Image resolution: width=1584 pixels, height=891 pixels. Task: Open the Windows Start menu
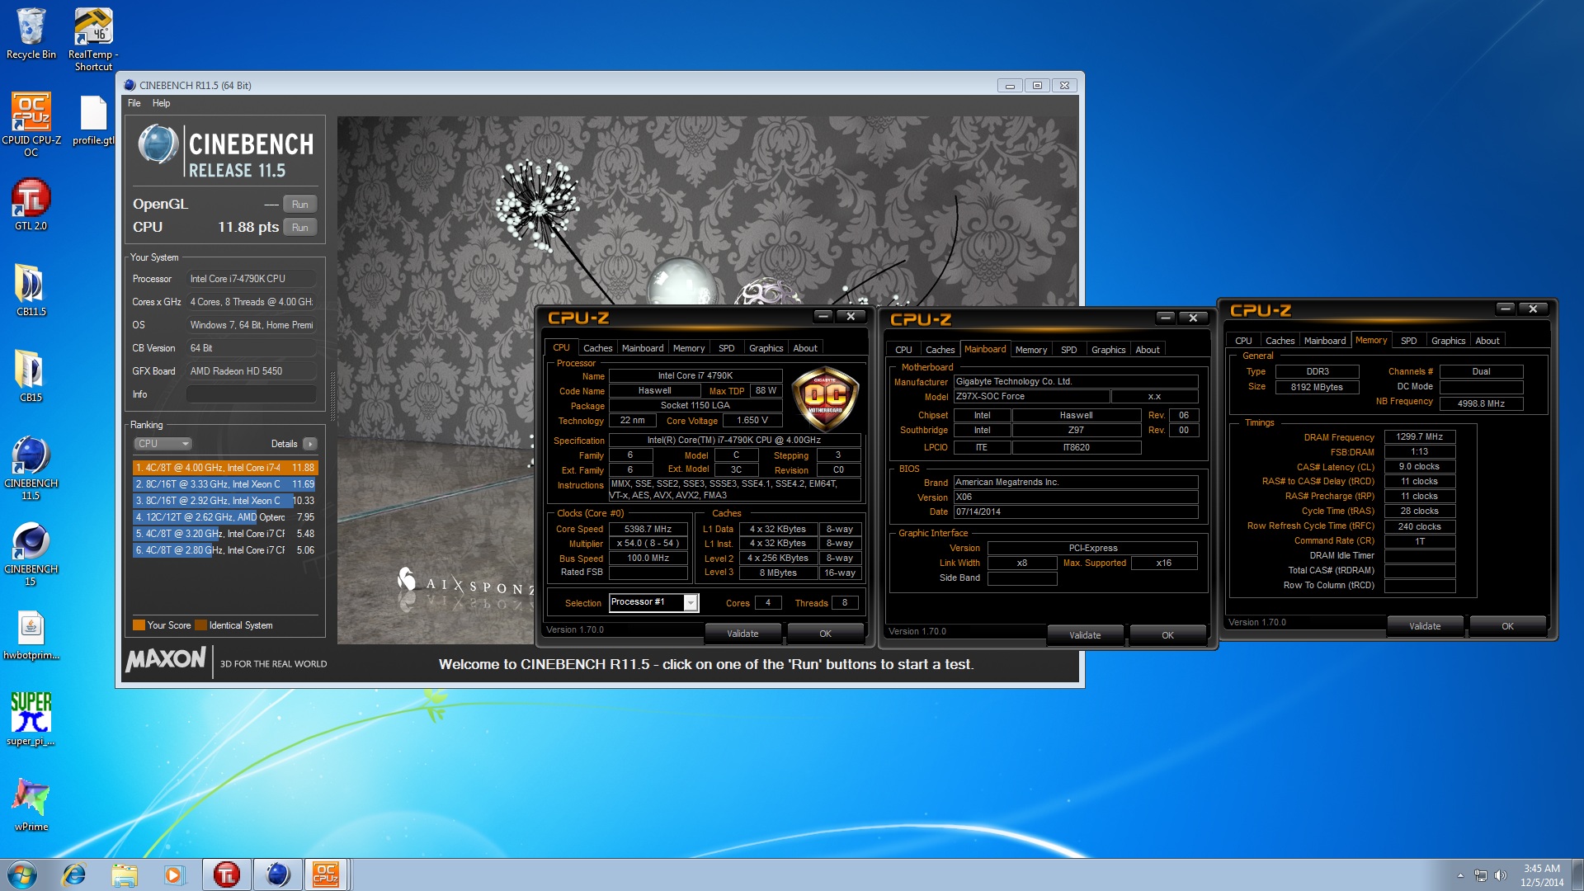(x=22, y=874)
